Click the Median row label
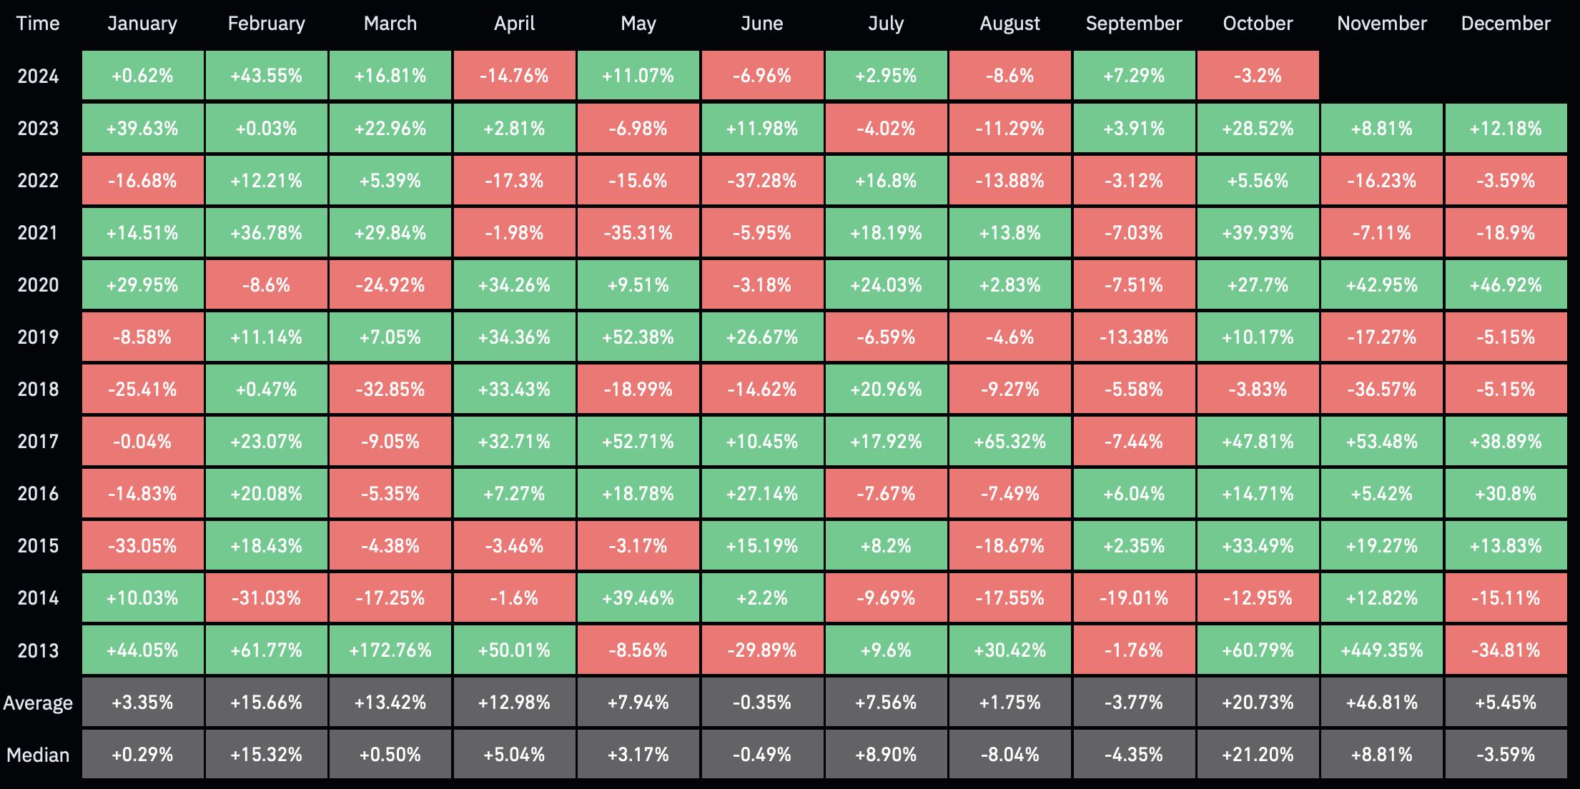1580x789 pixels. (x=38, y=755)
